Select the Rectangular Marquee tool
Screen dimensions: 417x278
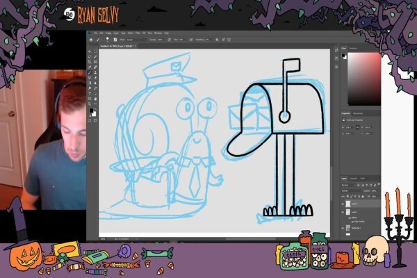95,51
